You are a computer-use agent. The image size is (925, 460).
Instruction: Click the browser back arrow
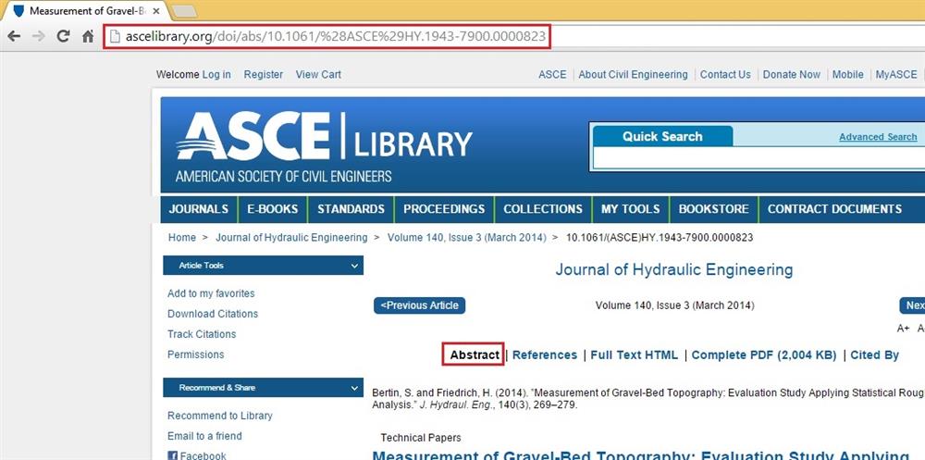click(14, 37)
